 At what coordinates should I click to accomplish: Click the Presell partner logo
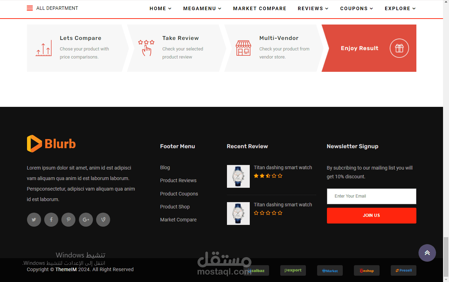click(403, 270)
